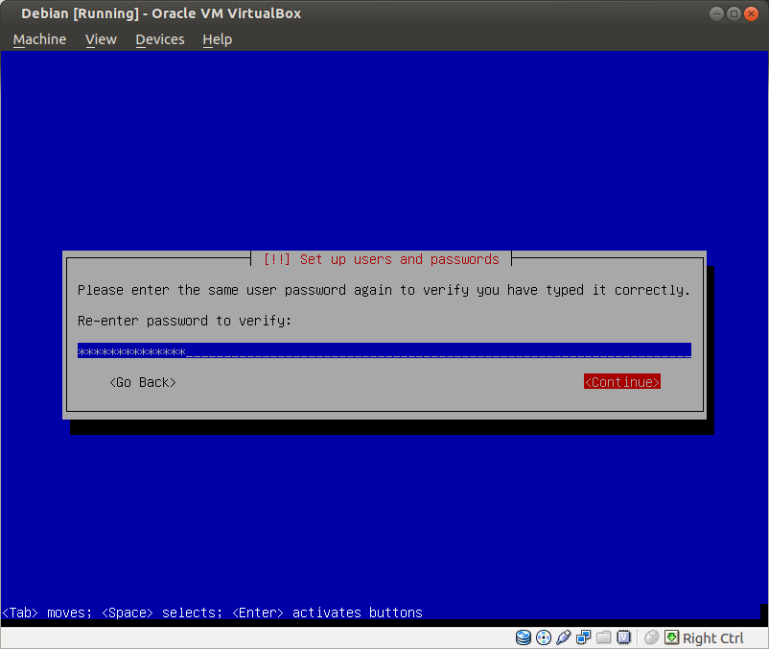This screenshot has height=649, width=769.
Task: Click the hard disk activity icon
Action: [x=524, y=637]
